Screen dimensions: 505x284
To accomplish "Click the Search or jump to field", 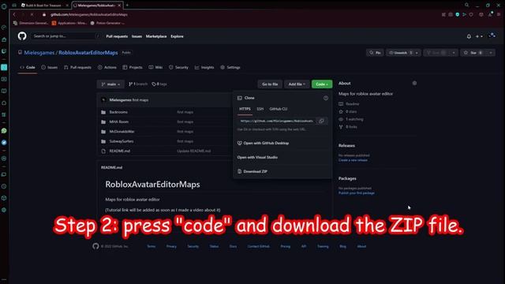I will click(x=66, y=36).
